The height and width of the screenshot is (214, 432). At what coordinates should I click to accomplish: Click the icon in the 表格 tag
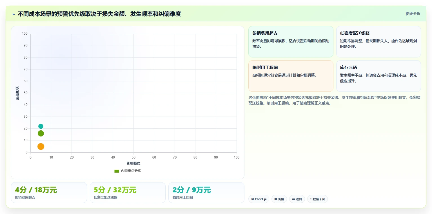click(276, 199)
